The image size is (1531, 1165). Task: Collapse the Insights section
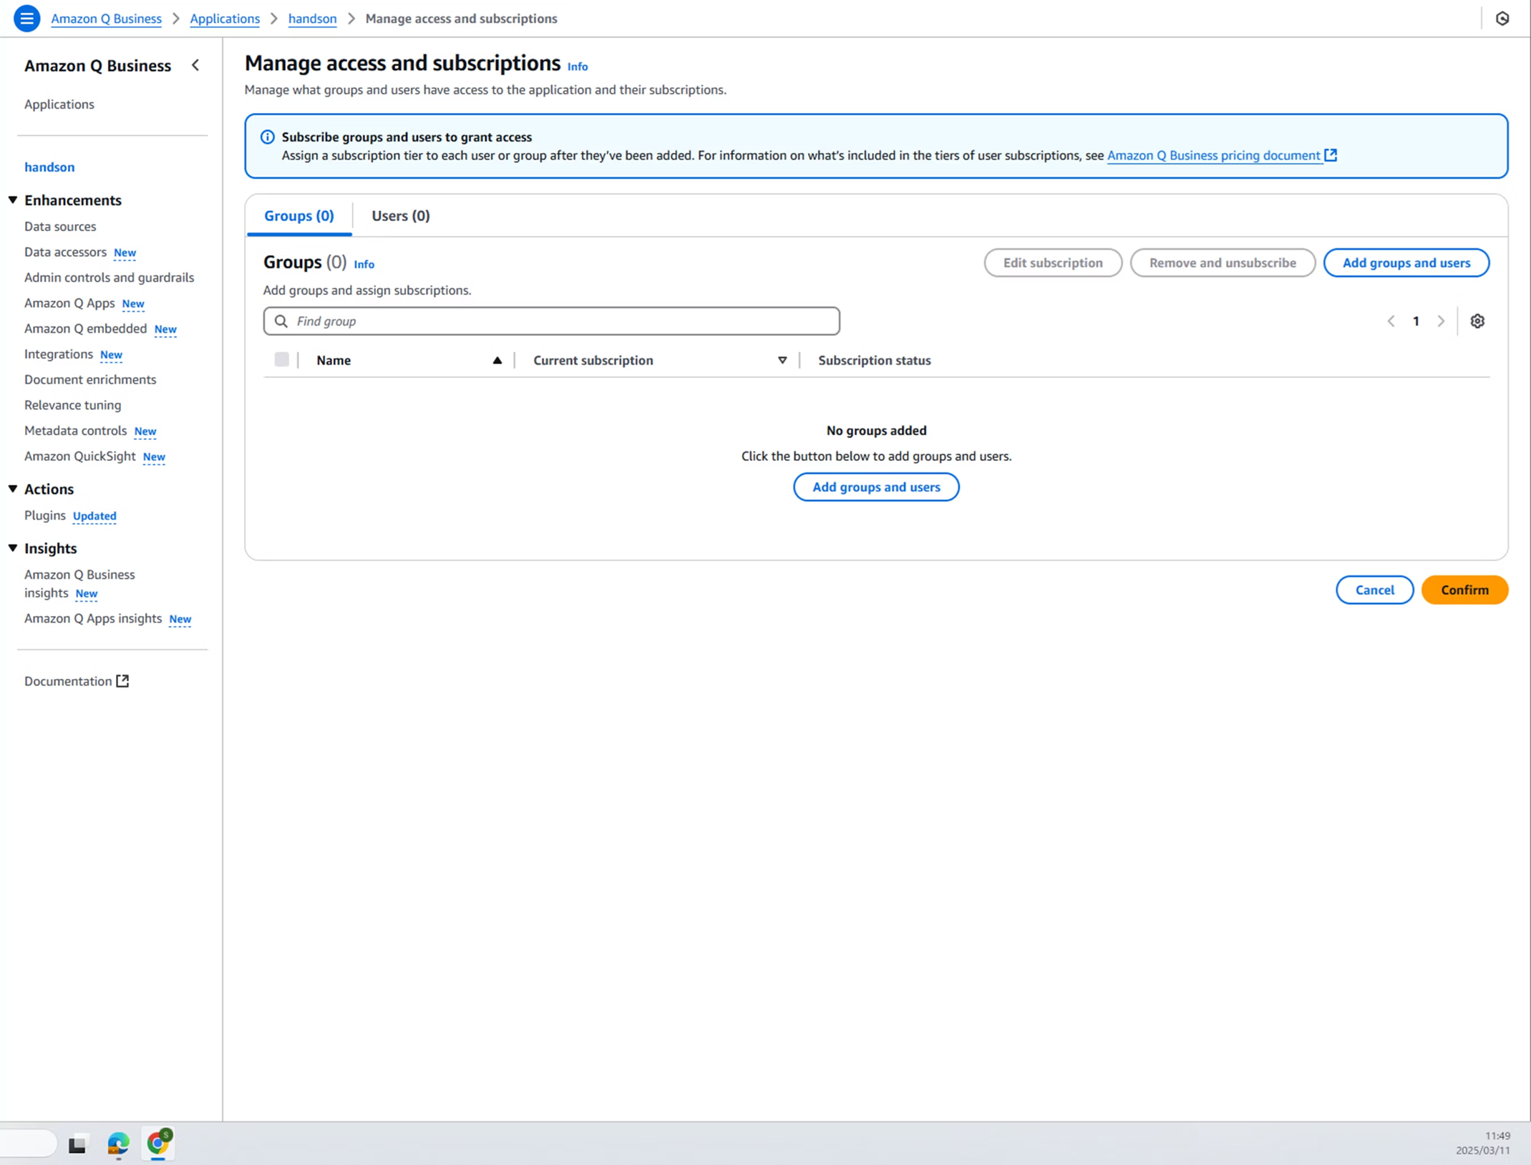pyautogui.click(x=13, y=548)
